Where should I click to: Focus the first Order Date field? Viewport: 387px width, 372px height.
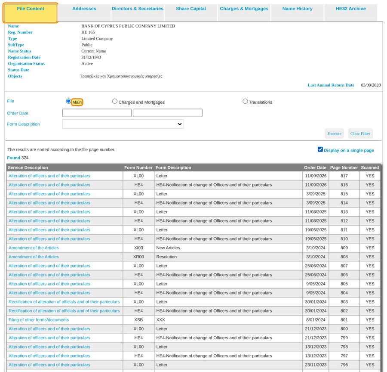click(97, 113)
